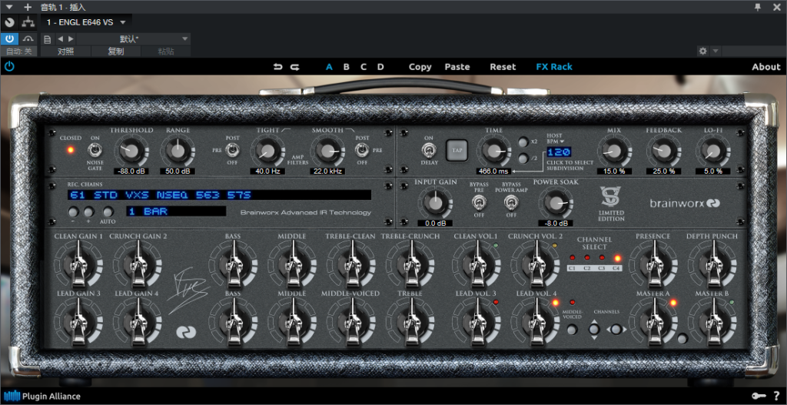Image resolution: width=787 pixels, height=405 pixels.
Task: Open the sidechain routing icon
Action: (x=28, y=22)
